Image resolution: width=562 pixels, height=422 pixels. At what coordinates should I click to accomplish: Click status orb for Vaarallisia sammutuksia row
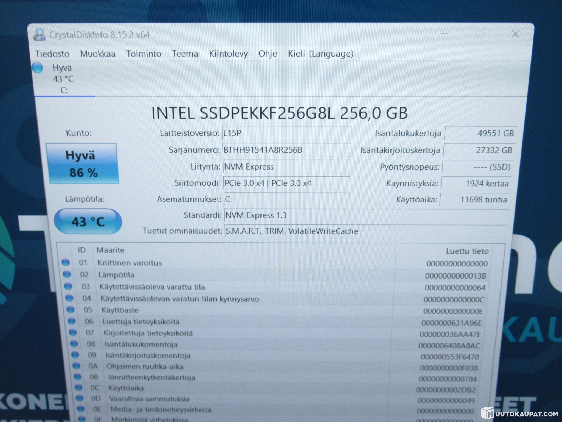[80, 398]
